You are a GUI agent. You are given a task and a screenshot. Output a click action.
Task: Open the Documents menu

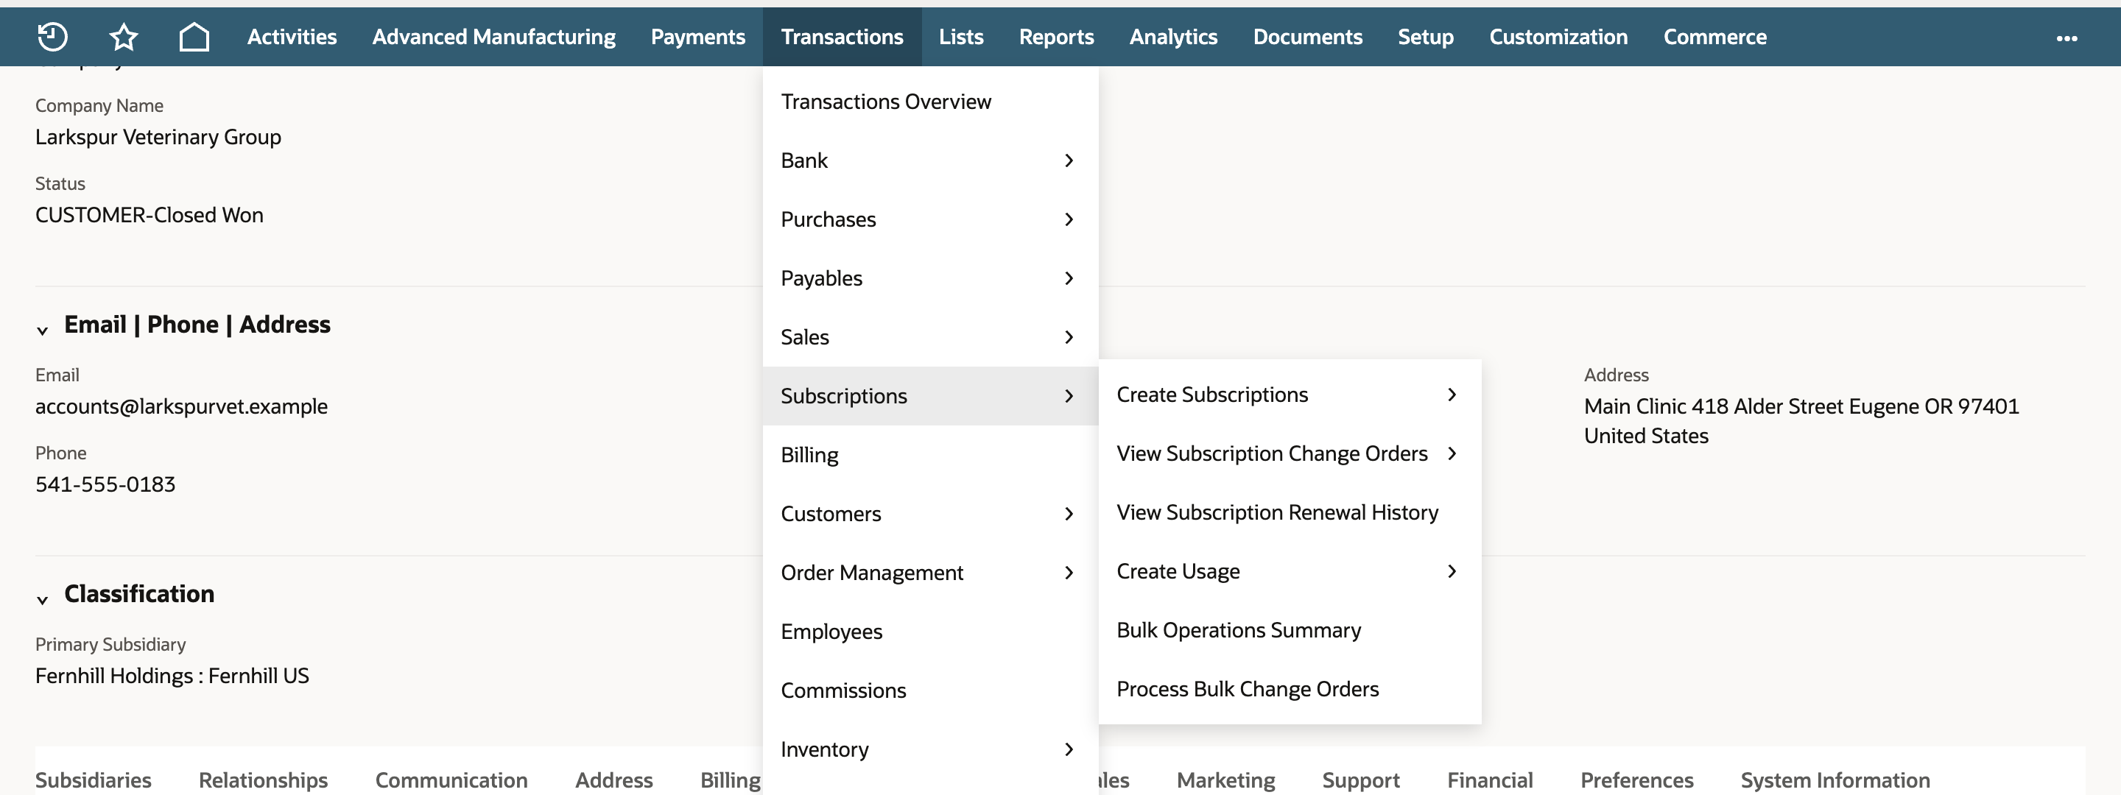tap(1307, 37)
